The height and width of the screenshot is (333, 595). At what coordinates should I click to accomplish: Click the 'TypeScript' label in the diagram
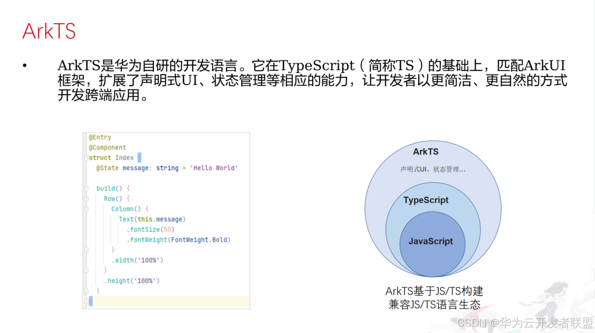click(426, 200)
